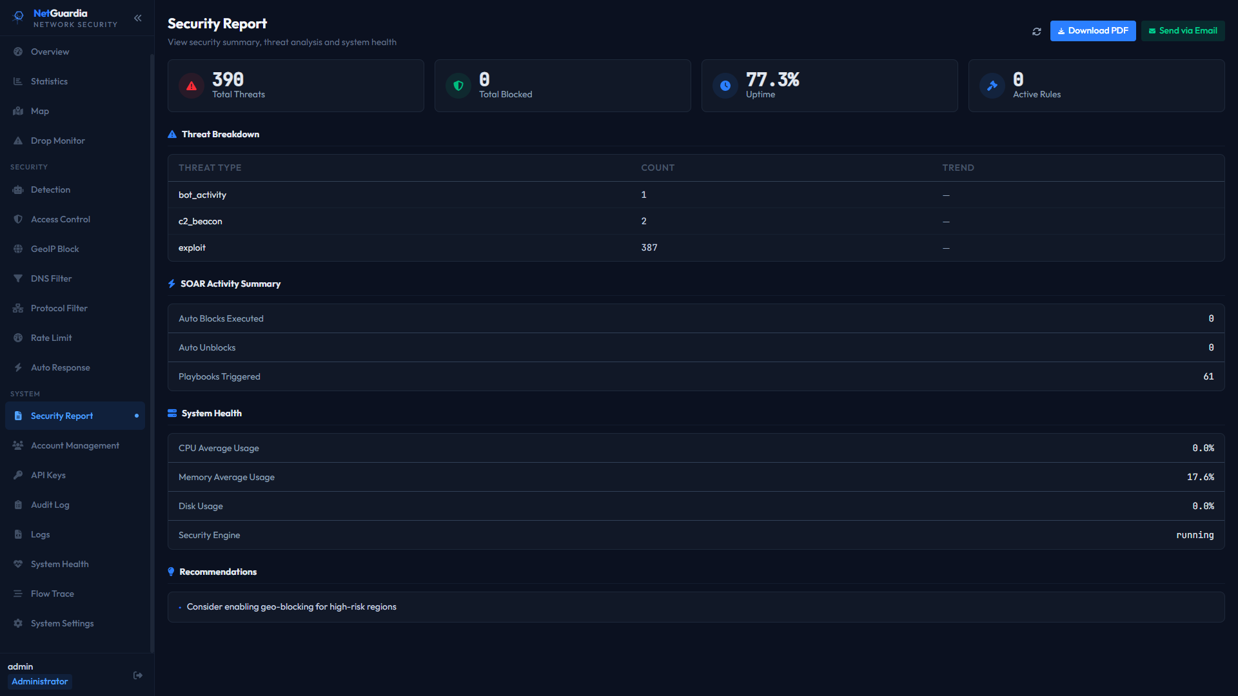This screenshot has width=1238, height=696.
Task: Select the c2_beacon threat row
Action: tap(696, 221)
